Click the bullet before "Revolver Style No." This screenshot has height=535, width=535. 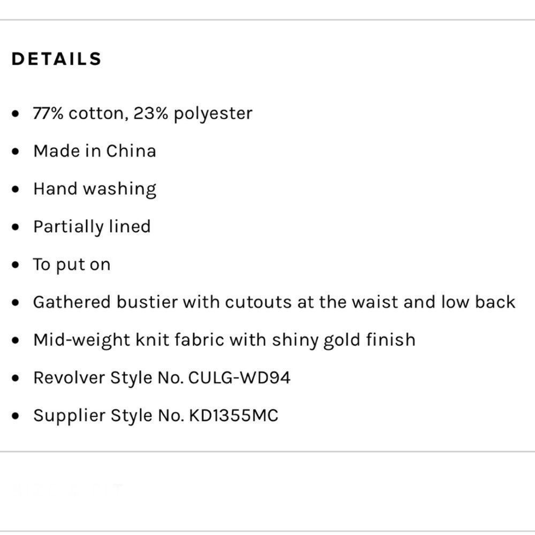click(17, 379)
